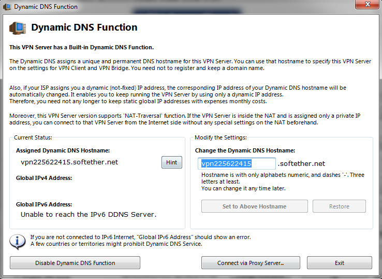Click the window title bar text
The height and width of the screenshot is (279, 382).
coord(46,7)
